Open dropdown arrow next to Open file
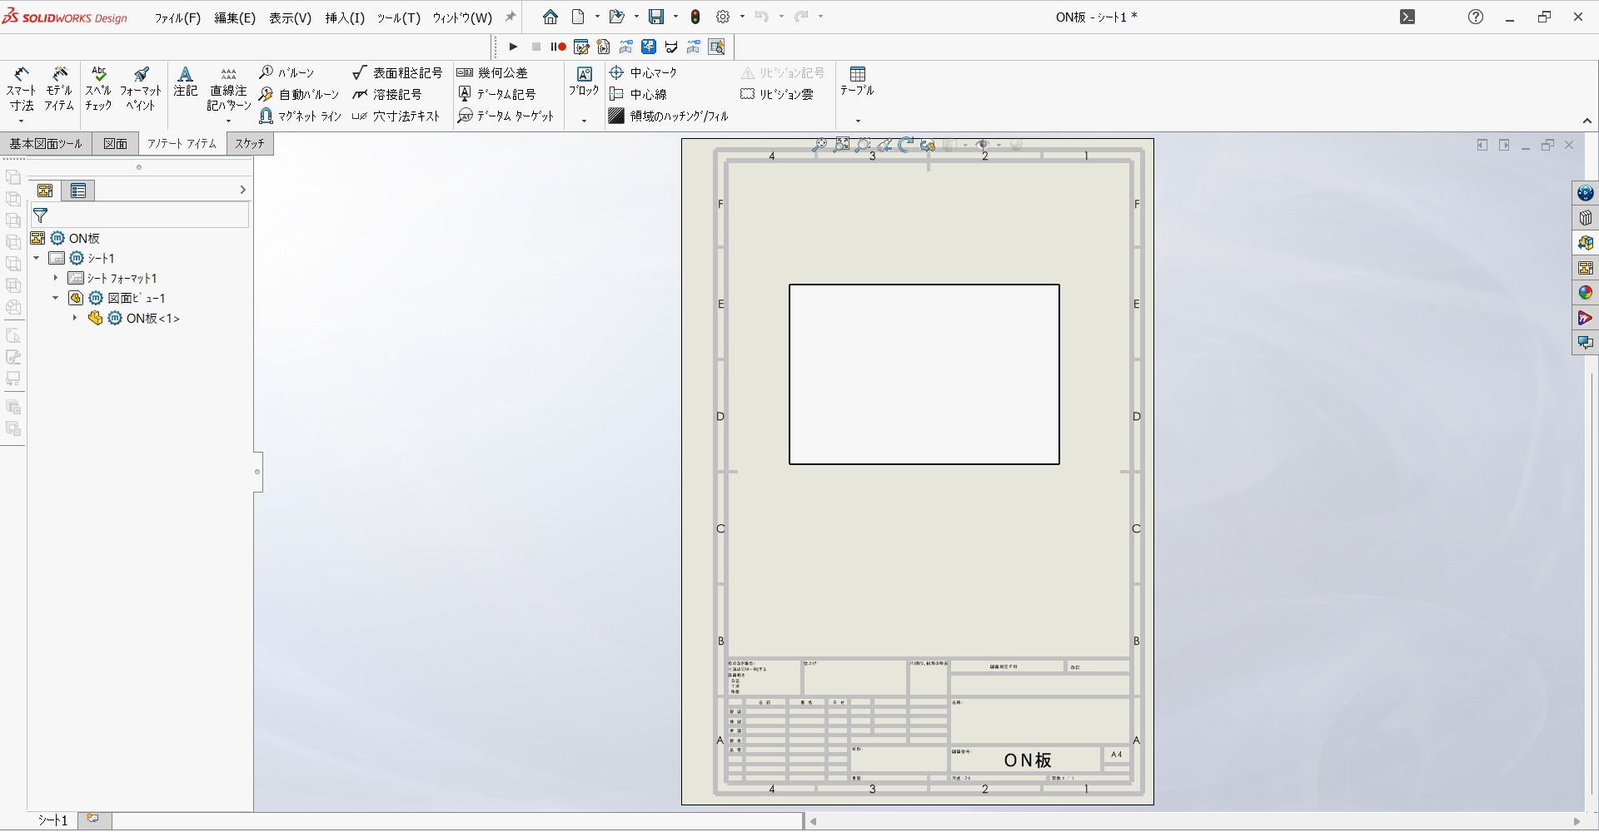Viewport: 1599px width, 832px height. 636,17
